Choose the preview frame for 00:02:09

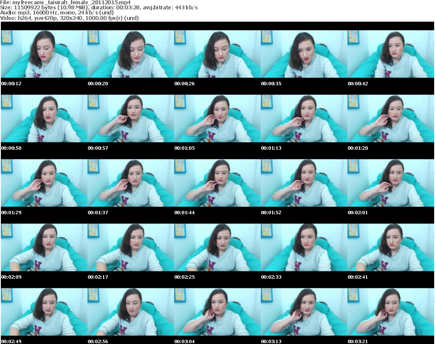(44, 247)
